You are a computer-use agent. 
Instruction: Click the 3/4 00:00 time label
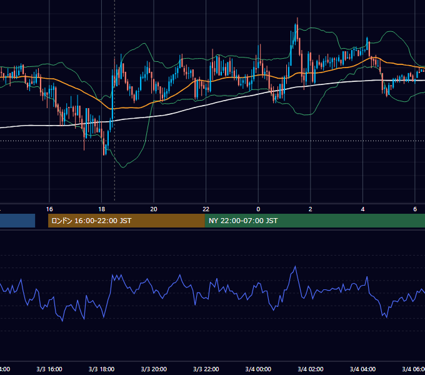[258, 369]
